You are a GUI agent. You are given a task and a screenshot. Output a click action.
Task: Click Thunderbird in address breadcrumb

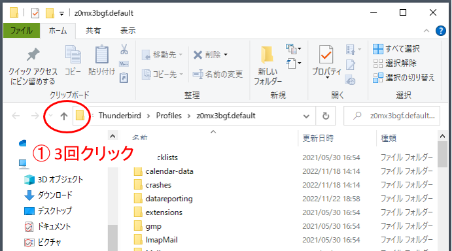[x=120, y=116]
